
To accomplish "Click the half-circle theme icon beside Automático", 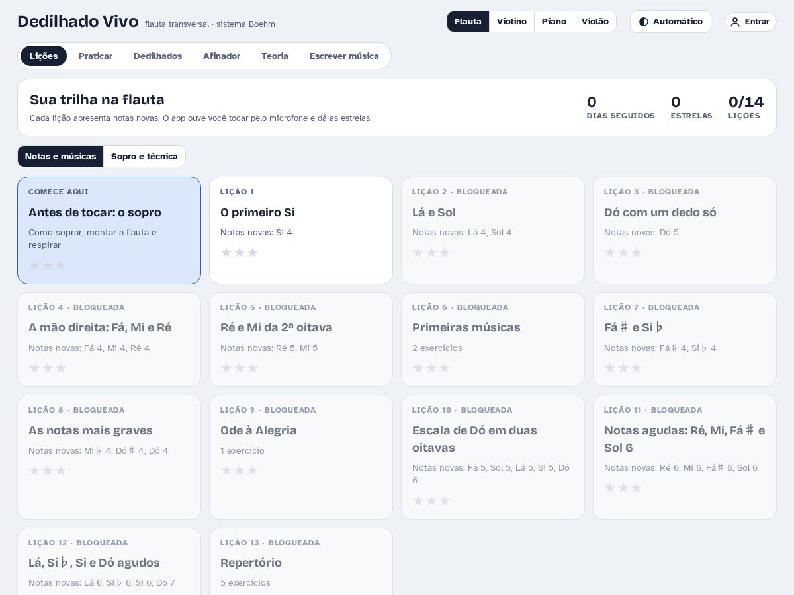I will (643, 22).
